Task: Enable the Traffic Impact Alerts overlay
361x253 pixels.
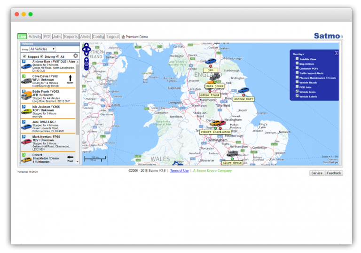Action: (297, 72)
